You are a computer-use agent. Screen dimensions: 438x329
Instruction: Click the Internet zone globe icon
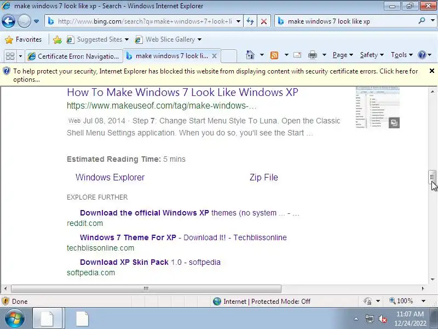point(217,301)
